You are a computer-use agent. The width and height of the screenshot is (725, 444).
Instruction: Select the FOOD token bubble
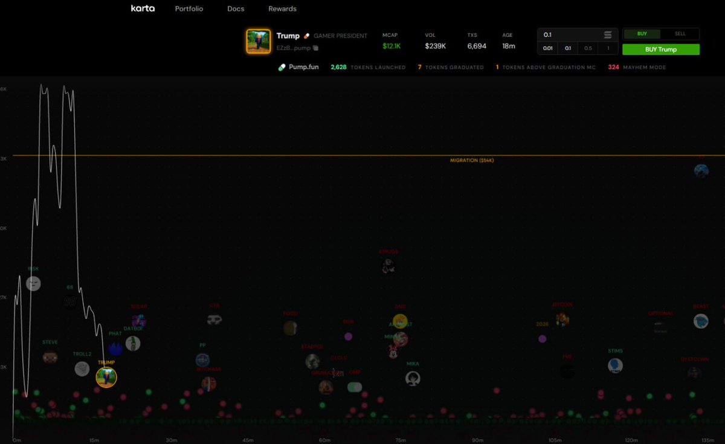pos(291,328)
